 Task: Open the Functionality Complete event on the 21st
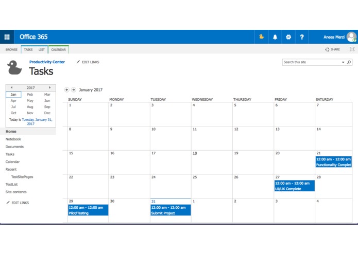click(334, 162)
